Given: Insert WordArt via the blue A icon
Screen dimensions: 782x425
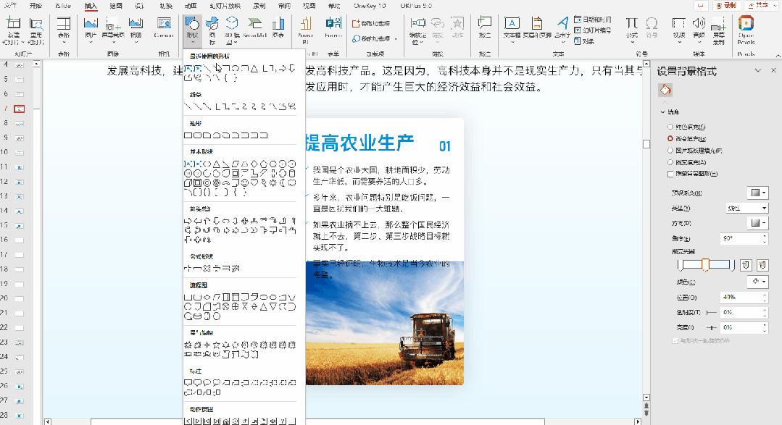Looking at the screenshot, I should [x=562, y=28].
